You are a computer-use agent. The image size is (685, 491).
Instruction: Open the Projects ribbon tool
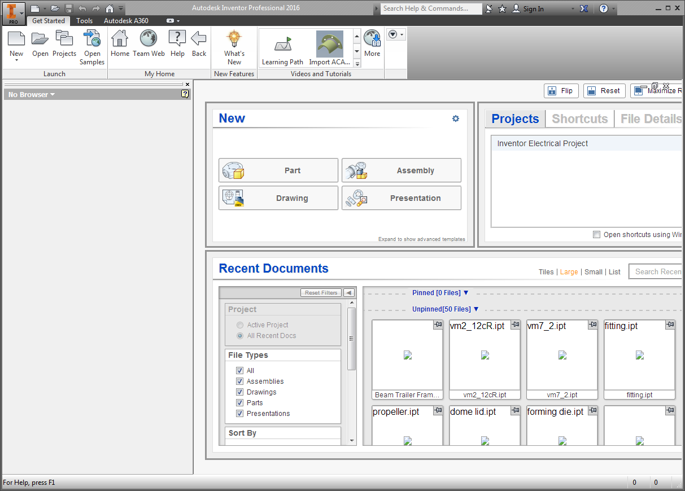64,45
